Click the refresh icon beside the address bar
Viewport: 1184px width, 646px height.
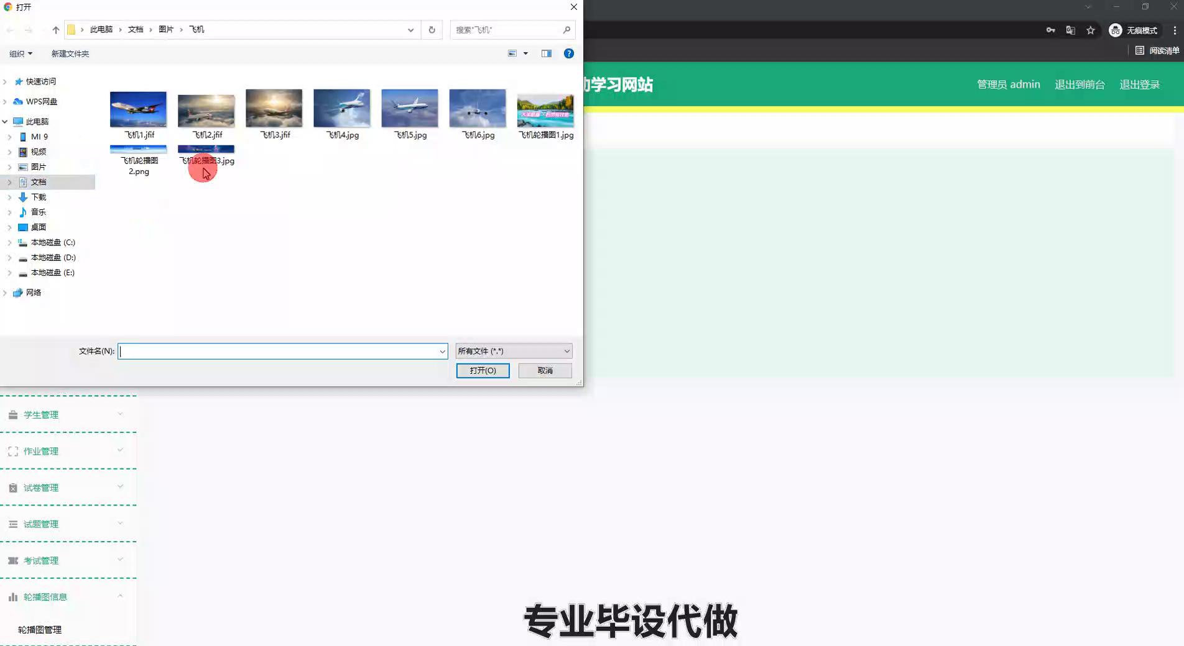tap(432, 30)
